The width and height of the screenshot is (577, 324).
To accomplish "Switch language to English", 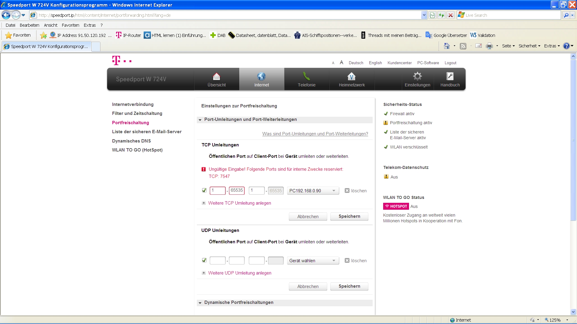I will coord(375,63).
